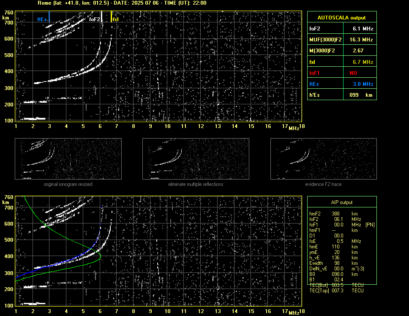Click the 'eliminate multiple reflections' caption
Screen dimensions: 409x316
pyautogui.click(x=196, y=184)
